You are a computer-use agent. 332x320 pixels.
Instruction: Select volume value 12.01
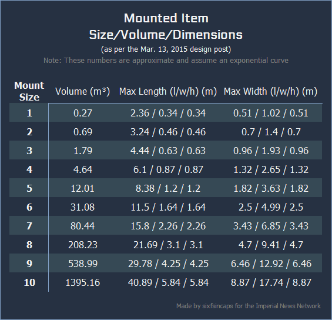tap(83, 188)
